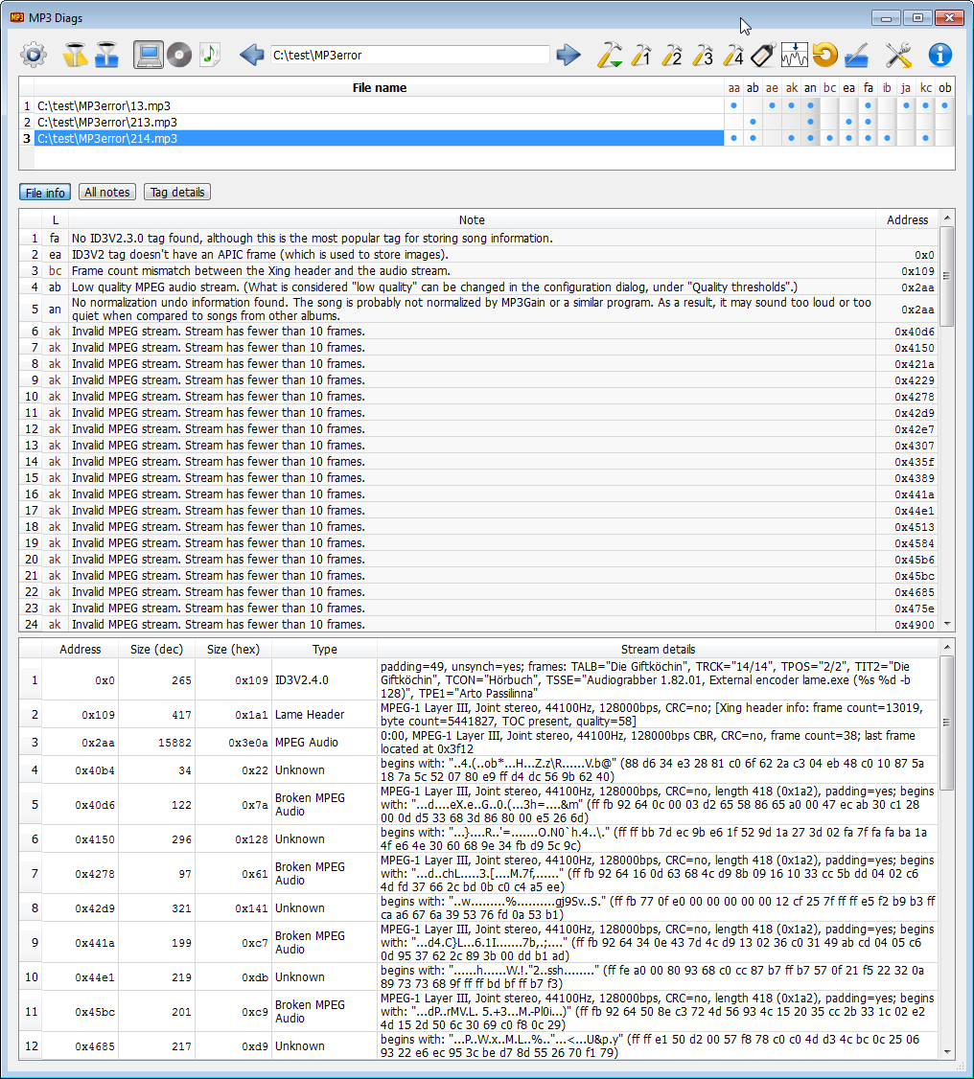Switch to the All notes tab
Image resolution: width=974 pixels, height=1079 pixels.
[107, 193]
